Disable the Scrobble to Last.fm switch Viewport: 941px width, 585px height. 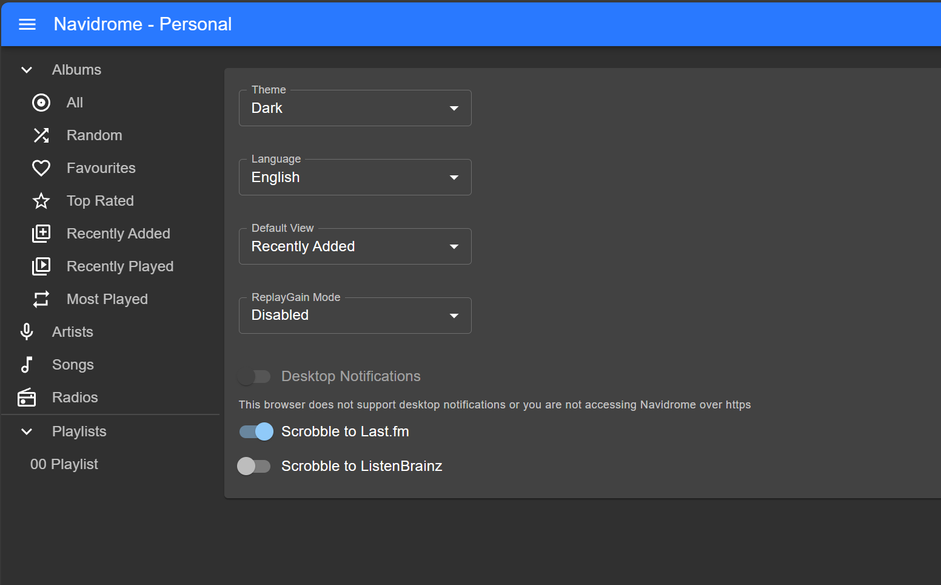pos(256,431)
